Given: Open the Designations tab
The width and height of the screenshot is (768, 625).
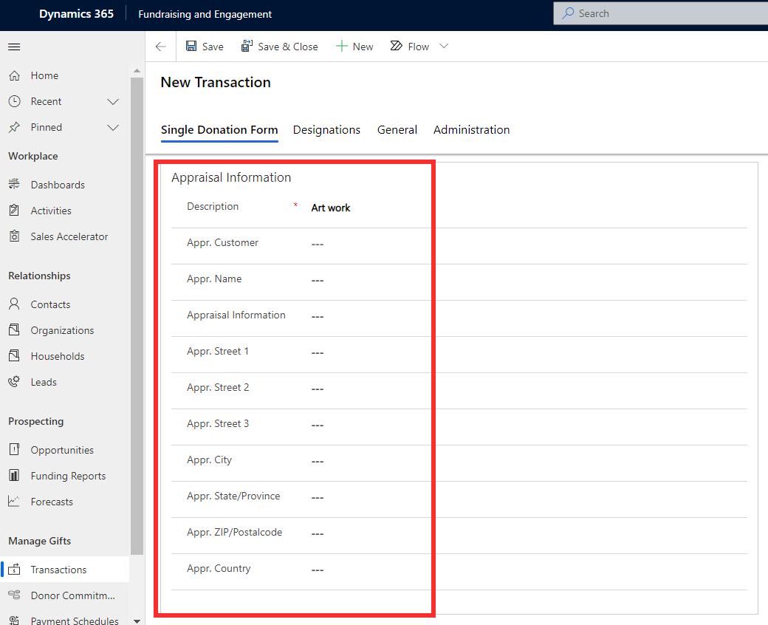Looking at the screenshot, I should point(326,130).
